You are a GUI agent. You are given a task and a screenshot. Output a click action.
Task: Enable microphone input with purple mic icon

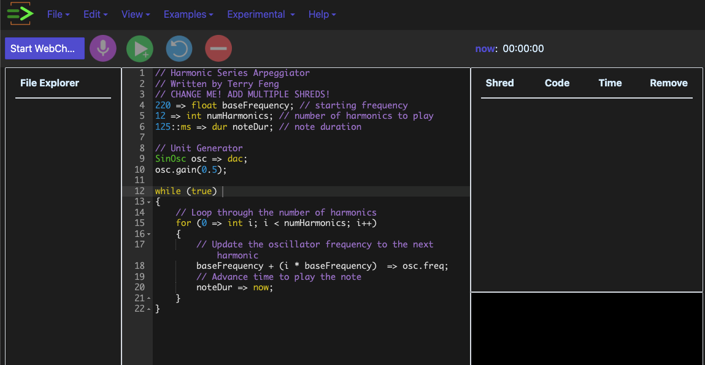pos(103,48)
